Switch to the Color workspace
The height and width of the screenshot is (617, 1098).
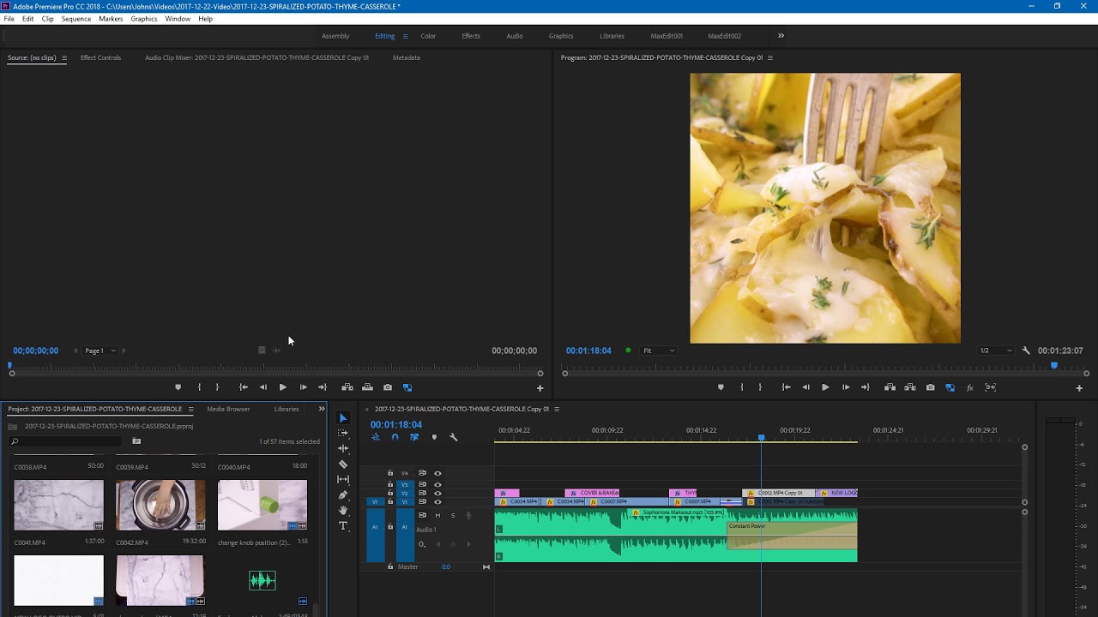428,36
